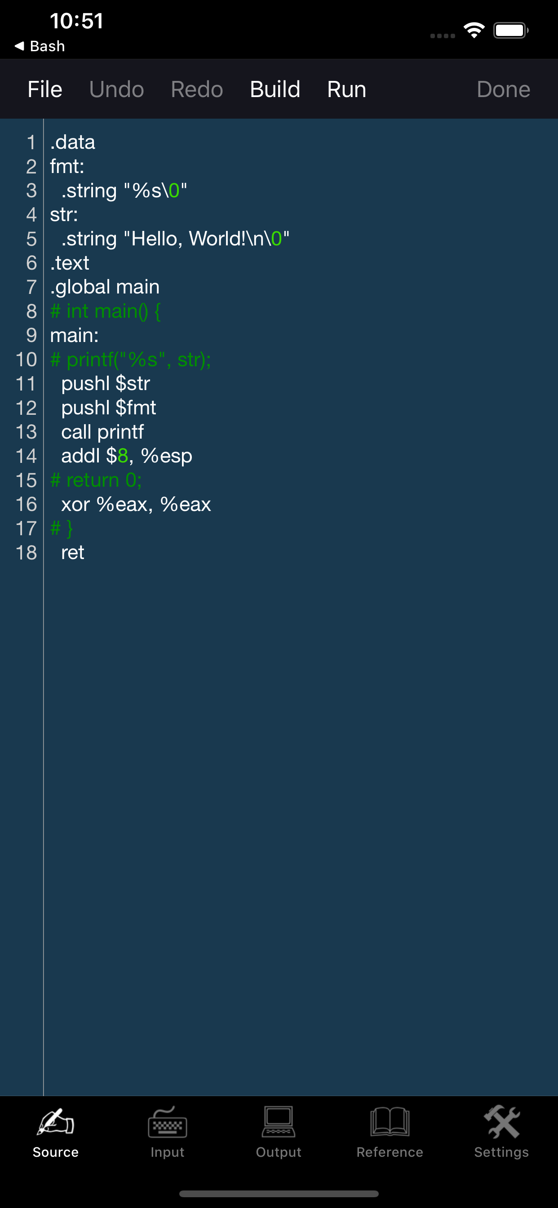Open the Input keyboard icon
The width and height of the screenshot is (558, 1208).
(x=167, y=1124)
